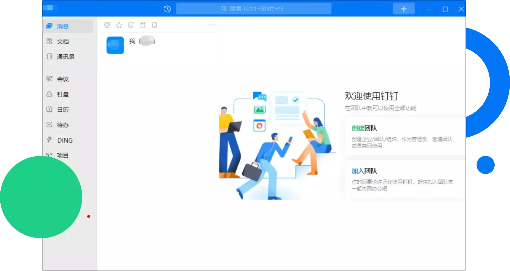The width and height of the screenshot is (510, 271).
Task: Click the search box 搜索 (Ctrl+Shift+F)
Action: pyautogui.click(x=254, y=8)
